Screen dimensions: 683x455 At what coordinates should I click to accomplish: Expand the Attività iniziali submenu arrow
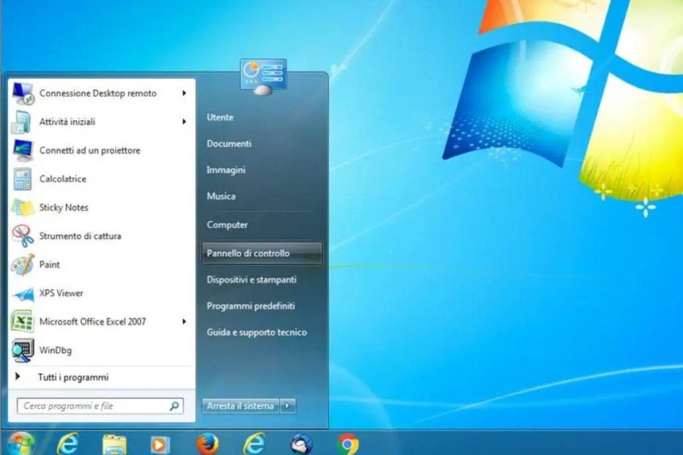[x=184, y=122]
